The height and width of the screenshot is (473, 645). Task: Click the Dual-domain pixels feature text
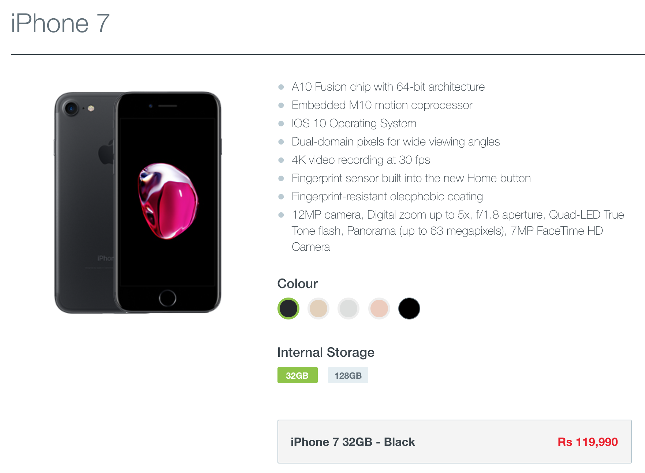pos(396,142)
